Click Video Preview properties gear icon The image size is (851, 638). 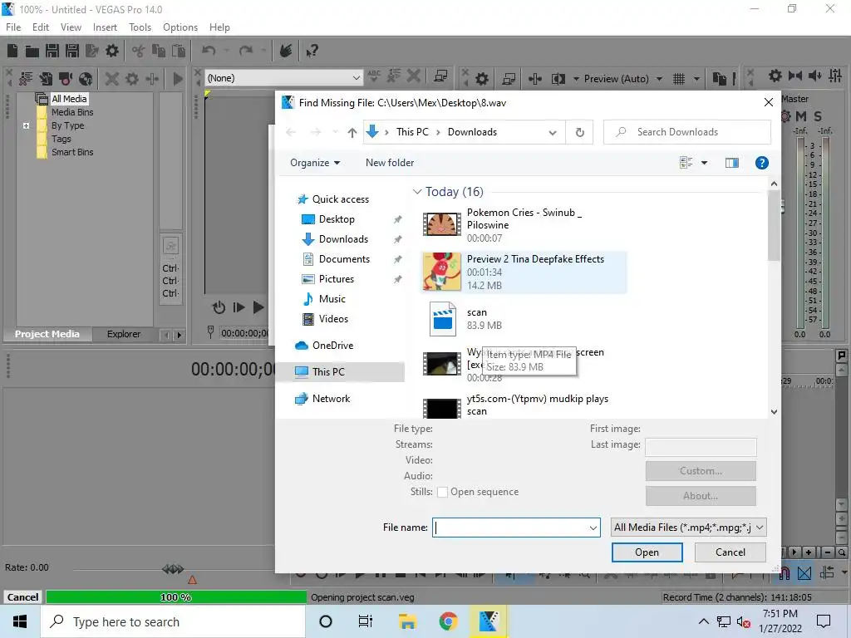[x=482, y=79]
